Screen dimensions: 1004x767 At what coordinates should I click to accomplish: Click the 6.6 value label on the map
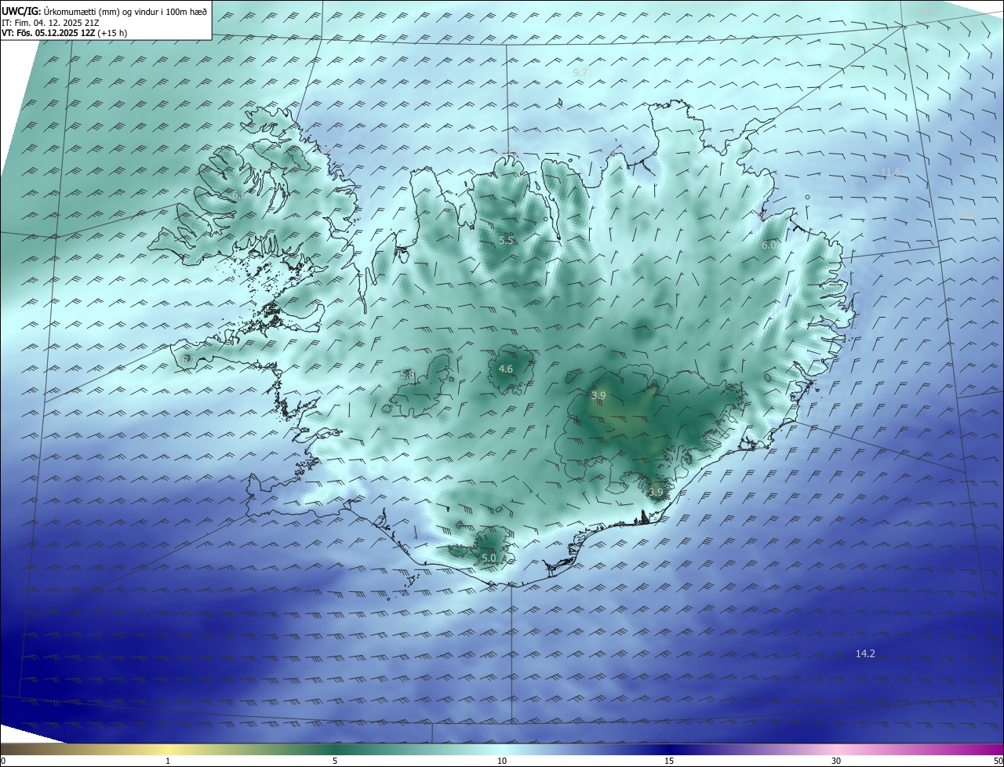coord(238,194)
